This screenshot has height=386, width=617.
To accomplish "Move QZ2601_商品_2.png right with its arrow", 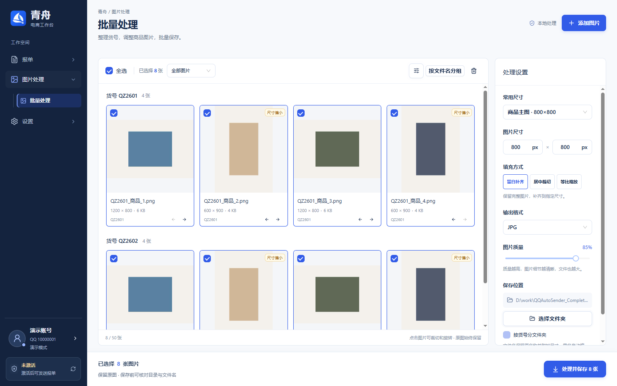I will pyautogui.click(x=278, y=219).
